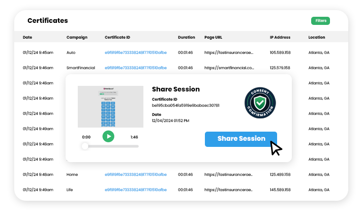Select the date 01/12/24 9:45am
The height and width of the screenshot is (216, 362).
pos(38,53)
